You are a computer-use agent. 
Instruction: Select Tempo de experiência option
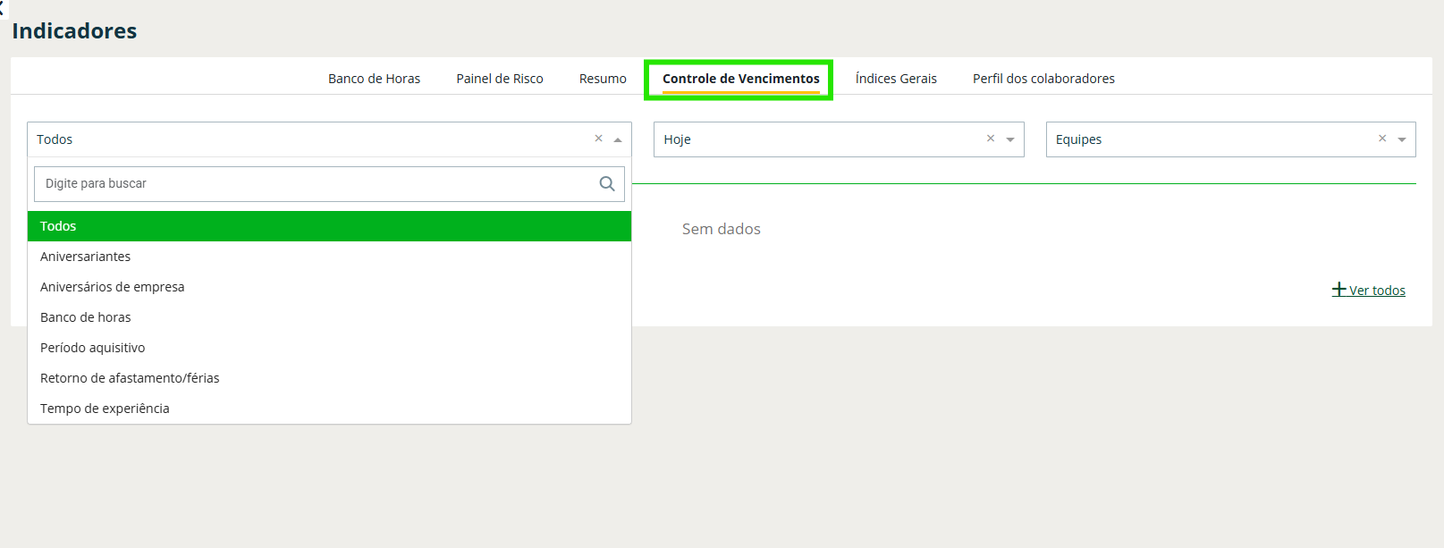click(105, 409)
